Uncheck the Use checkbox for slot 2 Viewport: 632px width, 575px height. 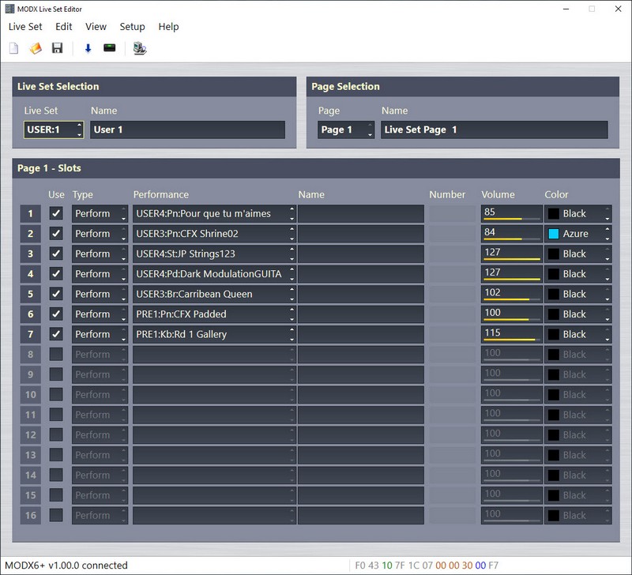click(56, 234)
